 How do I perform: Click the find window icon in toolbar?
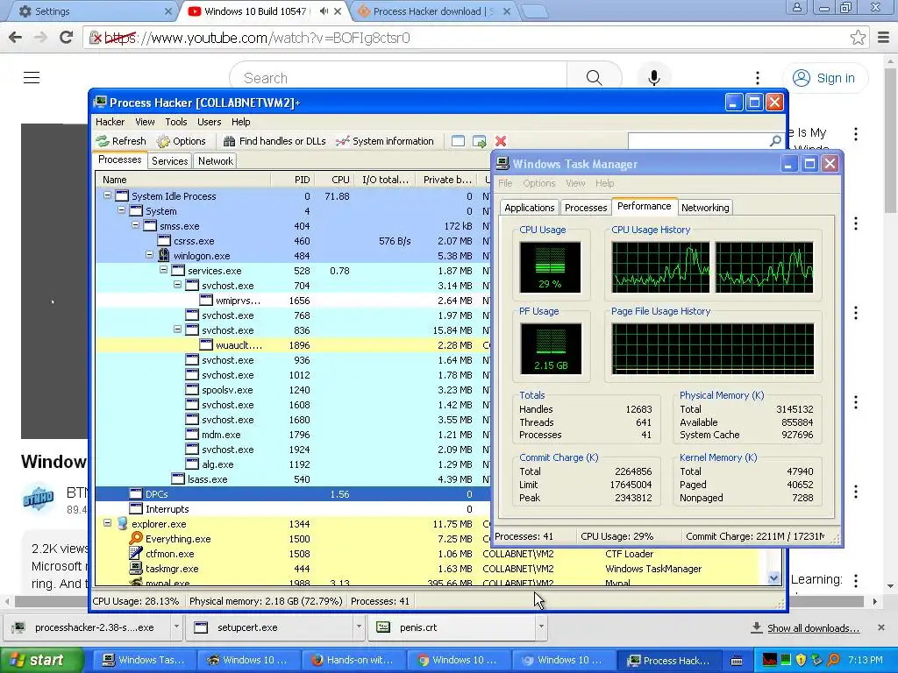458,141
